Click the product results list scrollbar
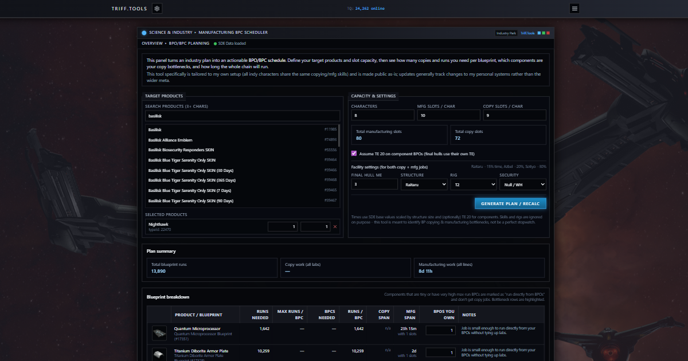 point(339,136)
